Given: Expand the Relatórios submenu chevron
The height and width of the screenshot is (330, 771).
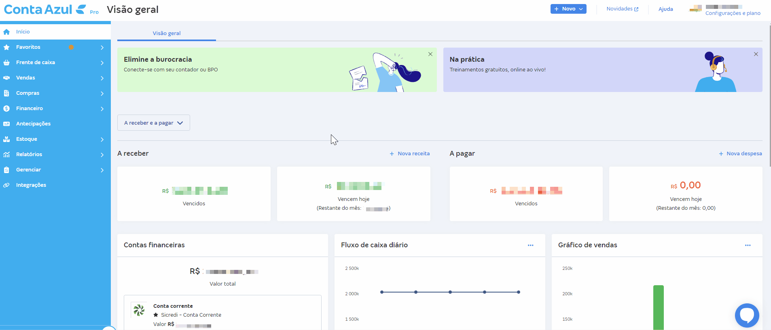Looking at the screenshot, I should click(x=102, y=155).
